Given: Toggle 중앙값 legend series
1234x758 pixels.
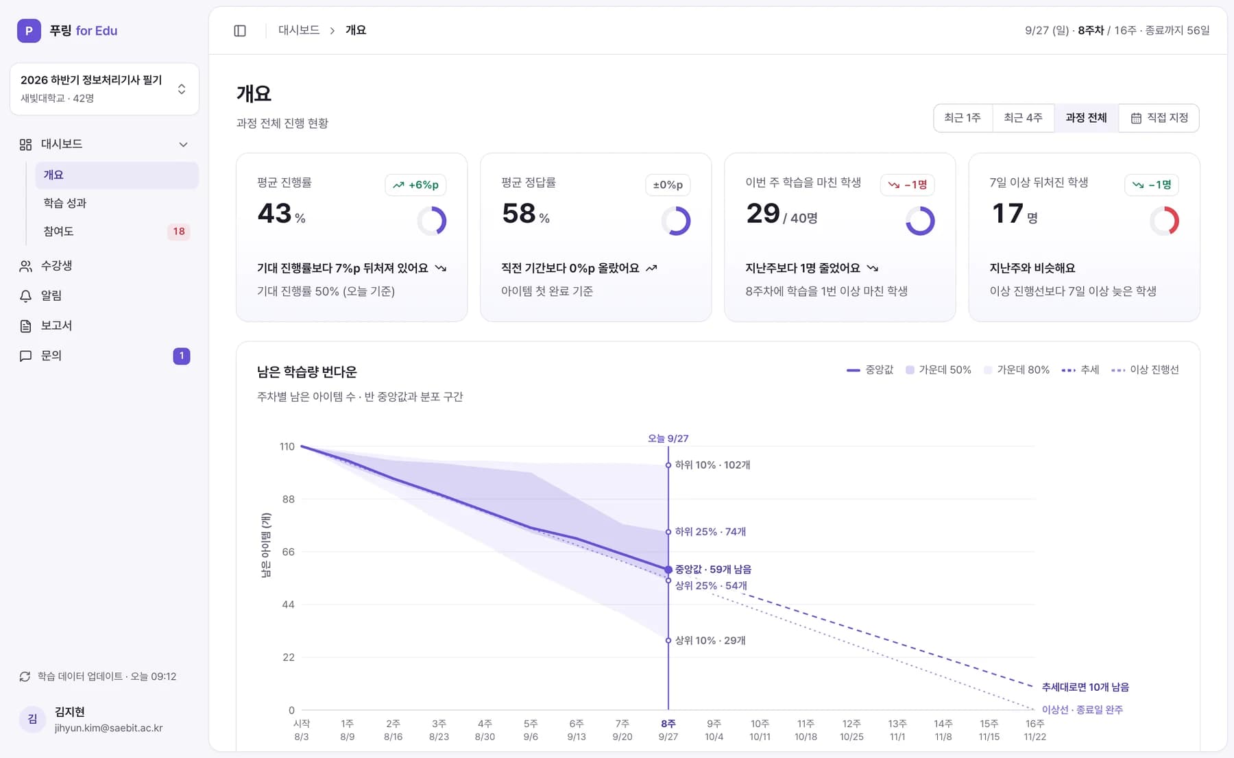Looking at the screenshot, I should coord(870,370).
